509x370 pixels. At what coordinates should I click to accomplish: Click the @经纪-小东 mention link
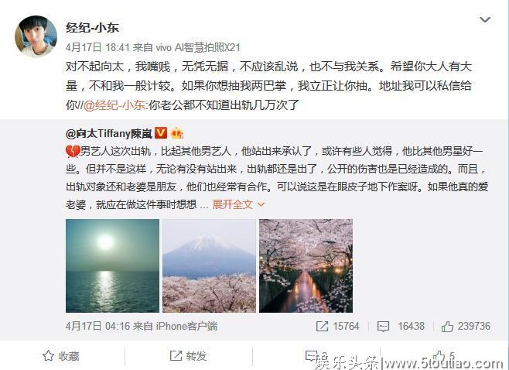tap(115, 105)
